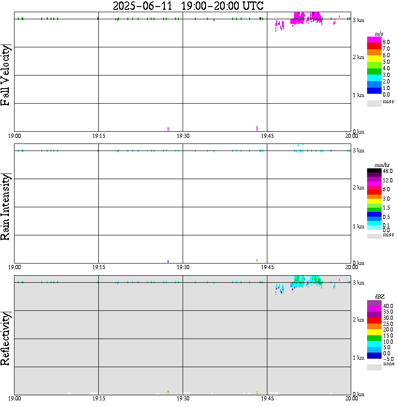Click the 'Reflectivity' vertical axis label
Image resolution: width=398 pixels, height=407 pixels.
5,339
